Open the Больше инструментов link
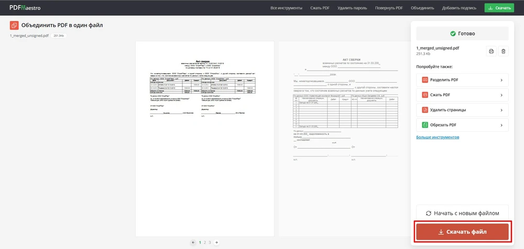The height and width of the screenshot is (249, 524). point(438,137)
